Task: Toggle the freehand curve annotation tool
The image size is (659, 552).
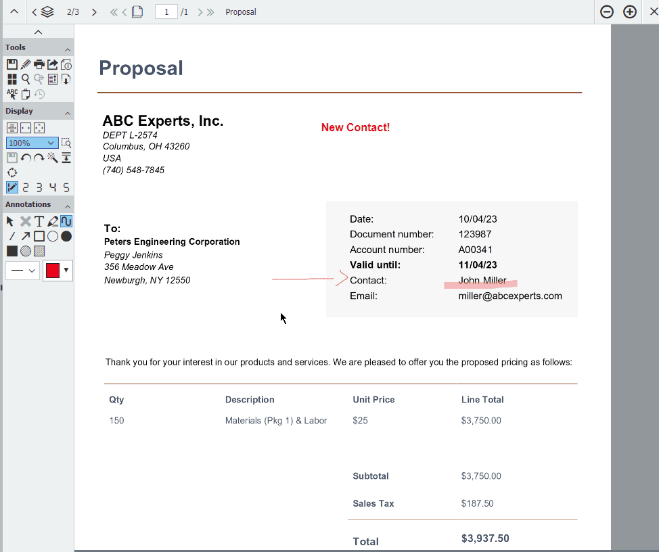Action: pyautogui.click(x=66, y=221)
